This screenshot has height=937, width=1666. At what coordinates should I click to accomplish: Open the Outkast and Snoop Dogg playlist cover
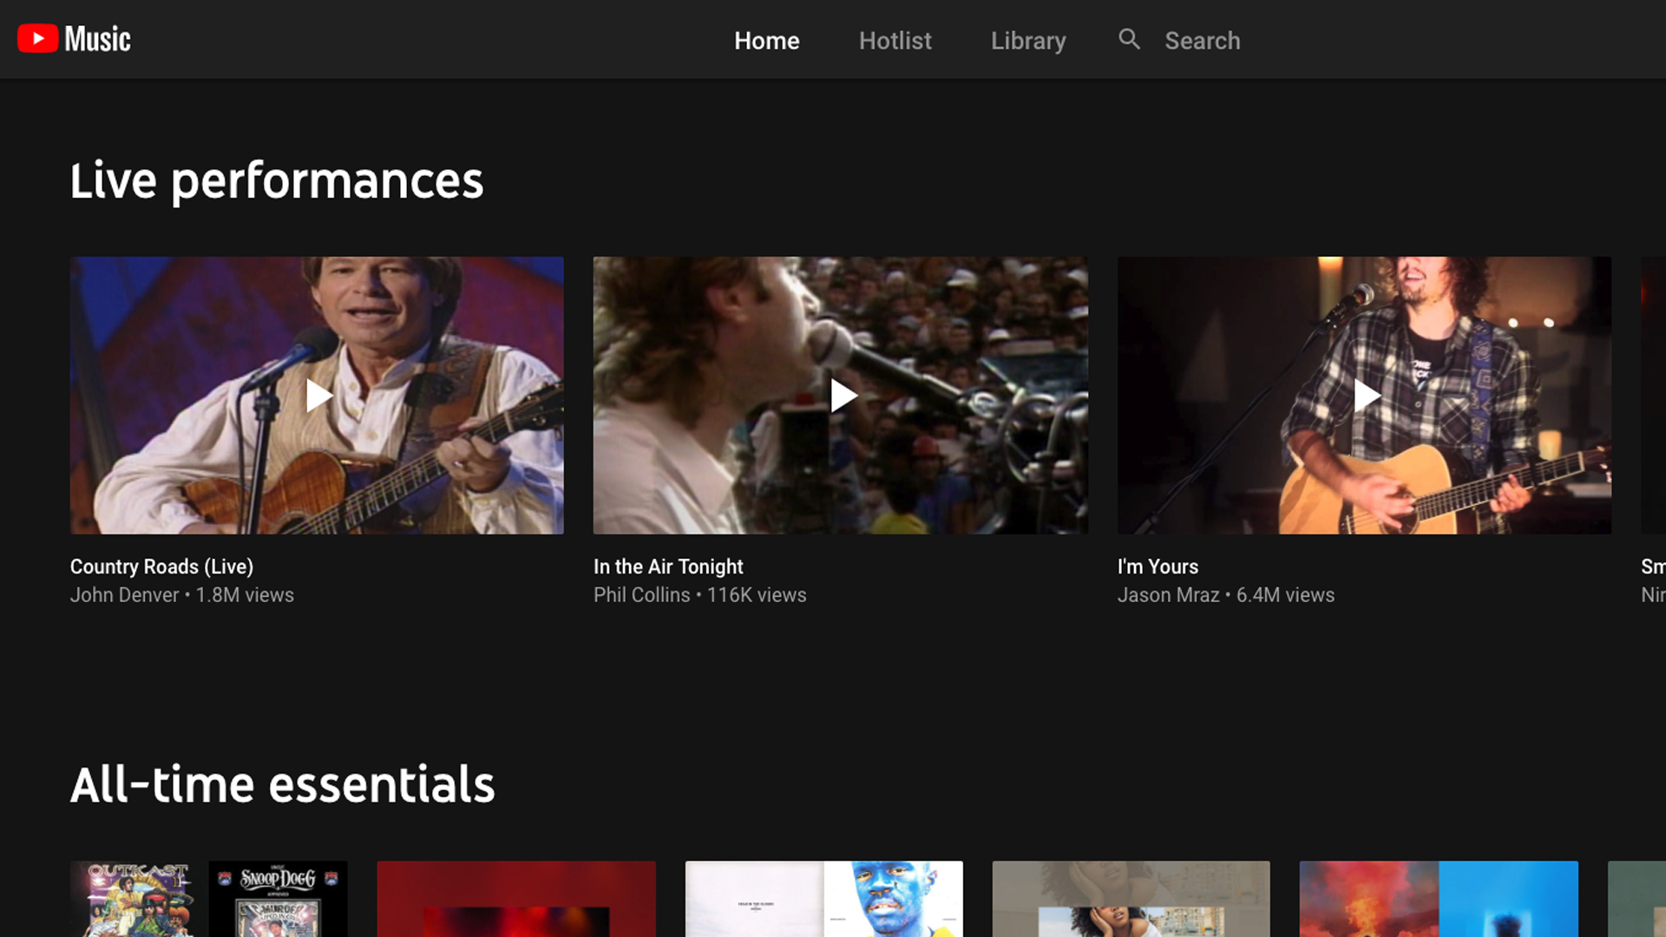209,898
